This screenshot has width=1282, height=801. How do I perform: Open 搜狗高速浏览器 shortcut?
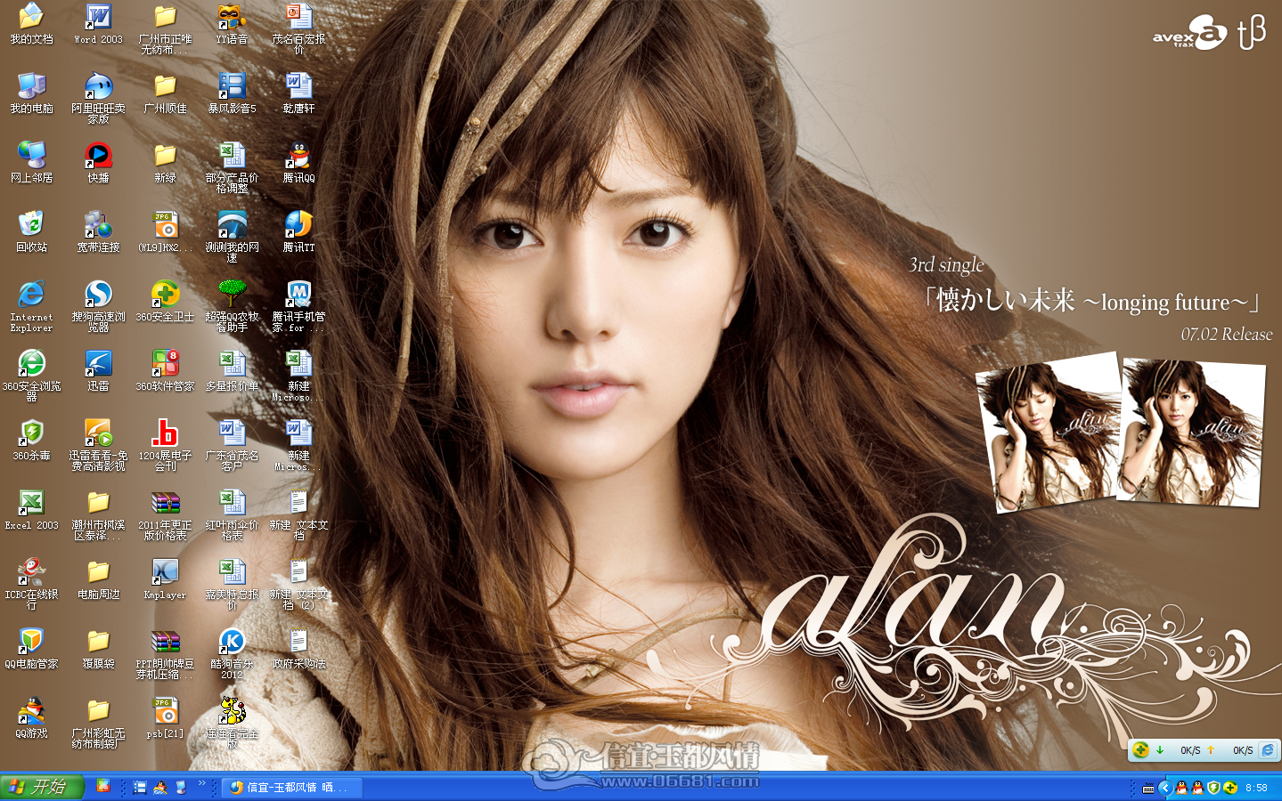[x=98, y=307]
